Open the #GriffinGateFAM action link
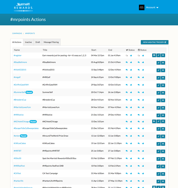The image size is (178, 188). 21,85
